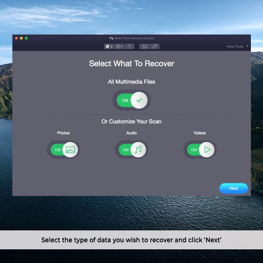Minimize the window with the yellow button
Viewport: 263px width, 263px height.
point(21,38)
